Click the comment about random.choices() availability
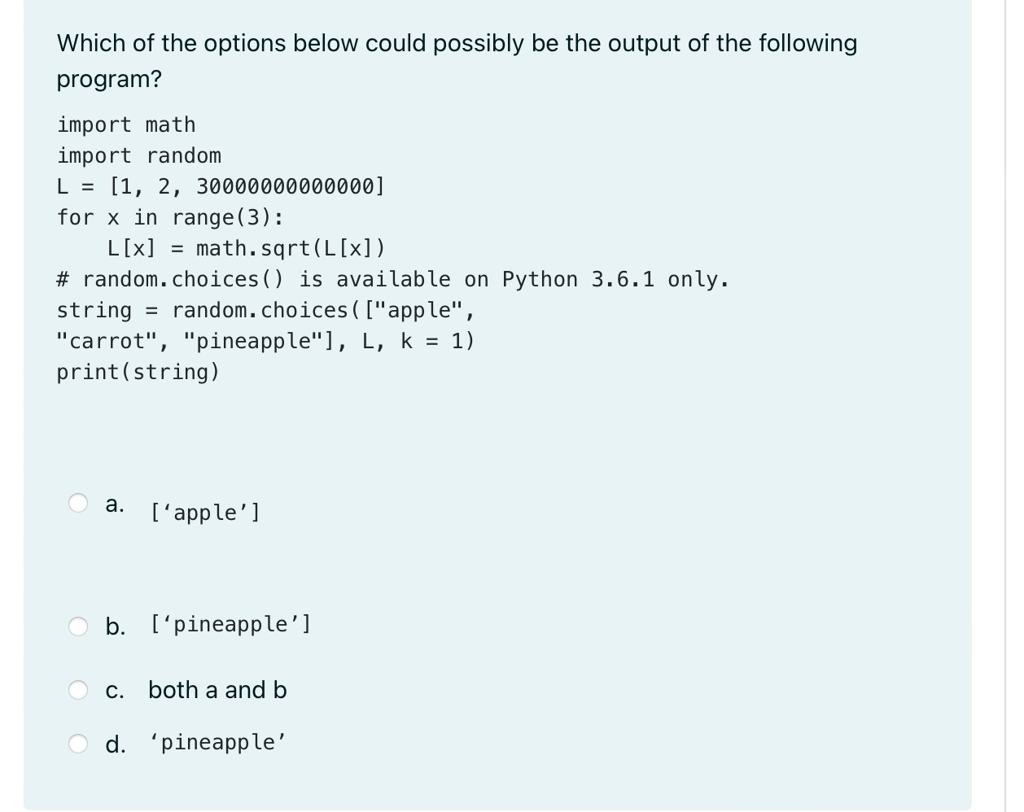Viewport: 1024px width, 812px height. [x=392, y=279]
